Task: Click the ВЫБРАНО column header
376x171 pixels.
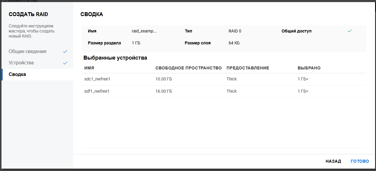Action: [309, 68]
